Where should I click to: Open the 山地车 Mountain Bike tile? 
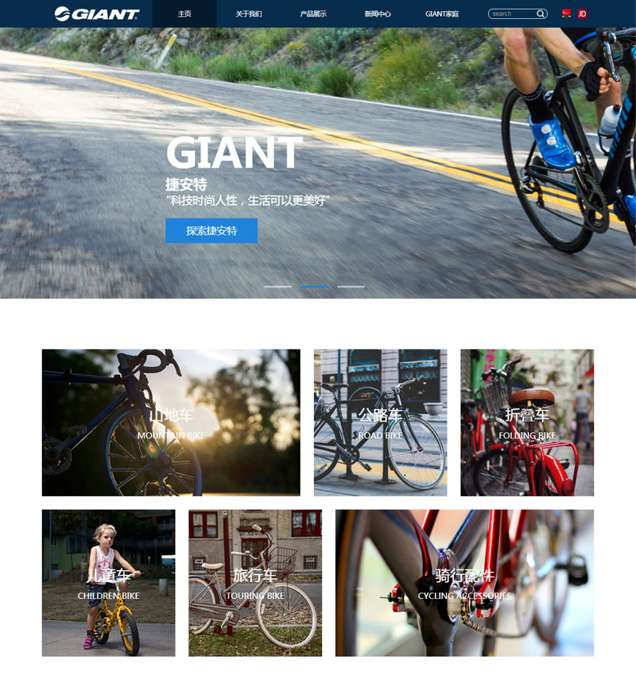click(171, 422)
